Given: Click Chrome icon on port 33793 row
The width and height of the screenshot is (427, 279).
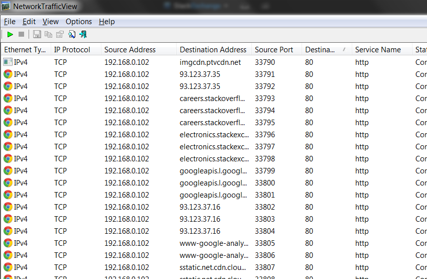Looking at the screenshot, I should point(8,98).
